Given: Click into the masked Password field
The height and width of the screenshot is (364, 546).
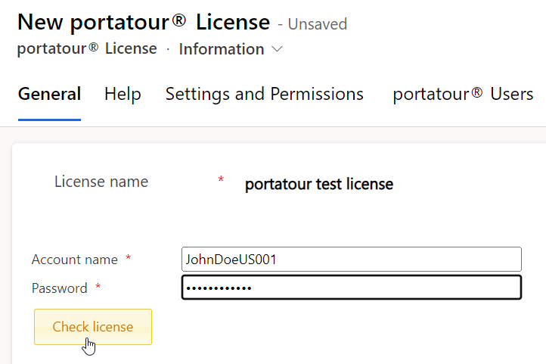Looking at the screenshot, I should (x=352, y=288).
